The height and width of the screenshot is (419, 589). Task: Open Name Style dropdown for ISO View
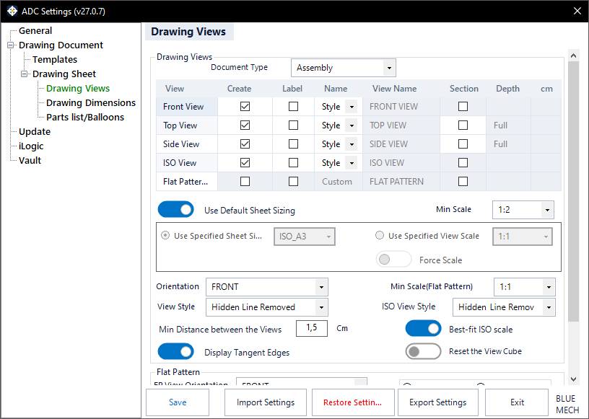pyautogui.click(x=352, y=163)
